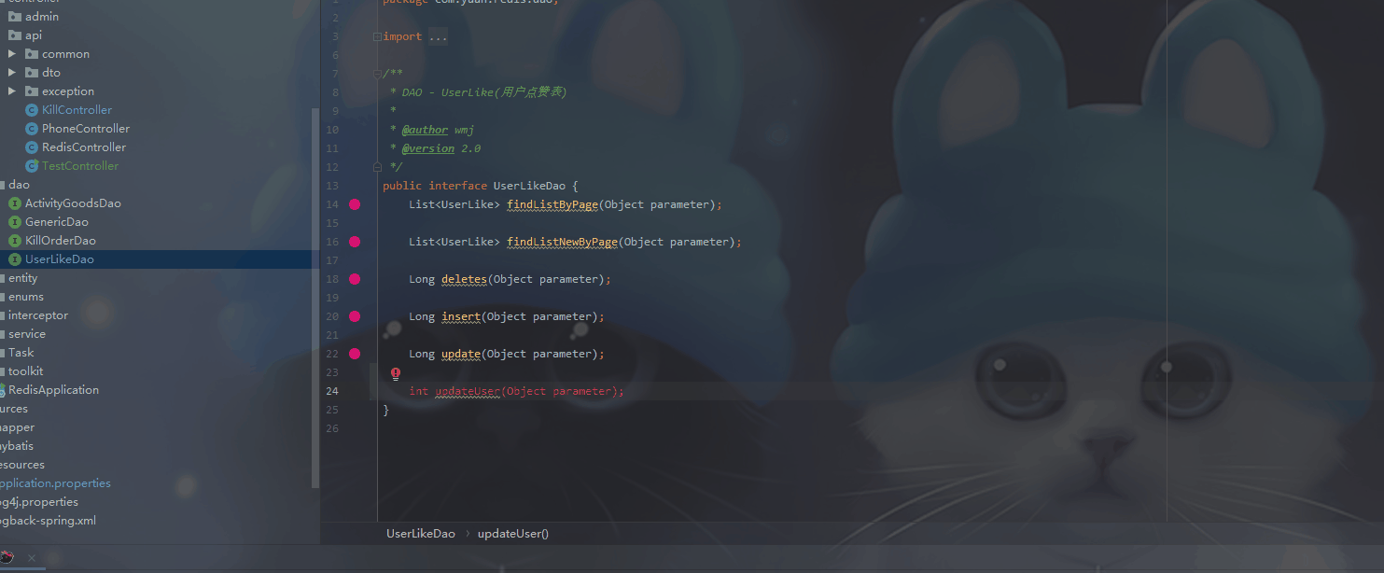This screenshot has width=1384, height=573.
Task: Click the TestController class icon
Action: point(32,166)
